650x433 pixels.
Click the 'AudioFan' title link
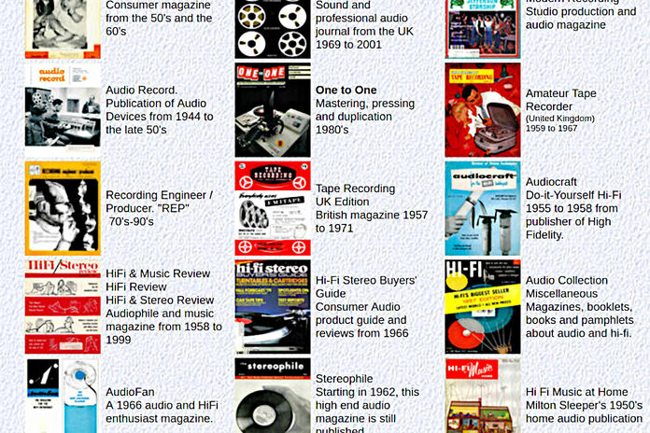click(130, 392)
